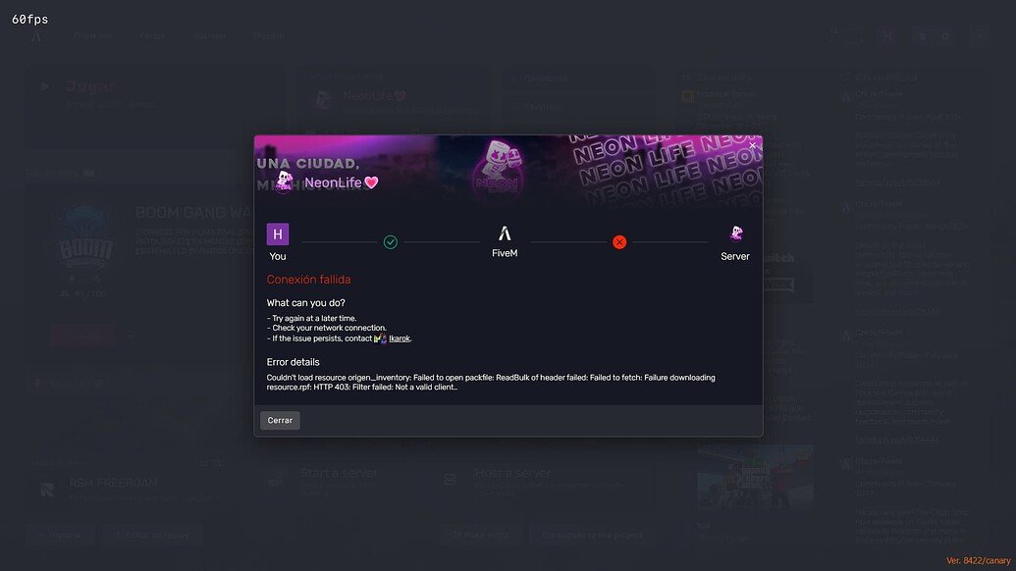The width and height of the screenshot is (1016, 571).
Task: Click the Cerrar button
Action: coord(280,420)
